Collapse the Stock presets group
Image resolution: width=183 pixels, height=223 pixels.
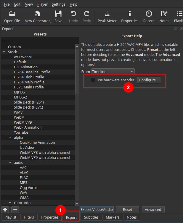tap(4, 52)
